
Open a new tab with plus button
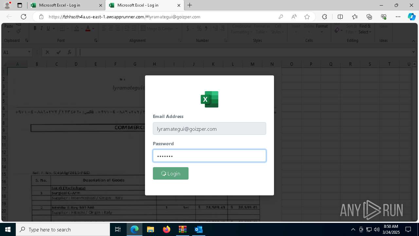(190, 5)
